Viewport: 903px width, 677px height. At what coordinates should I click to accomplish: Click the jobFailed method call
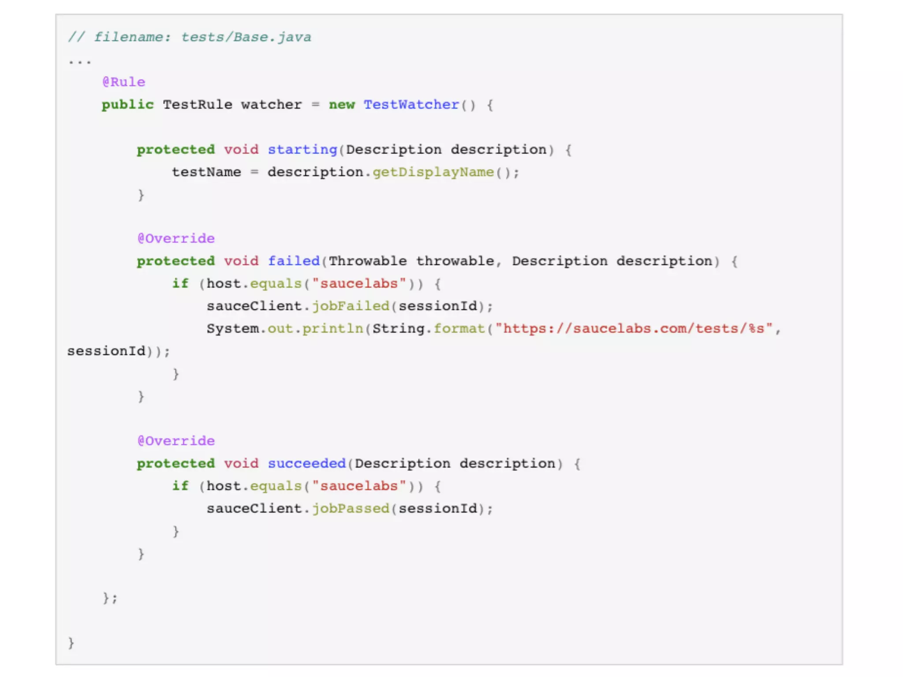[351, 306]
